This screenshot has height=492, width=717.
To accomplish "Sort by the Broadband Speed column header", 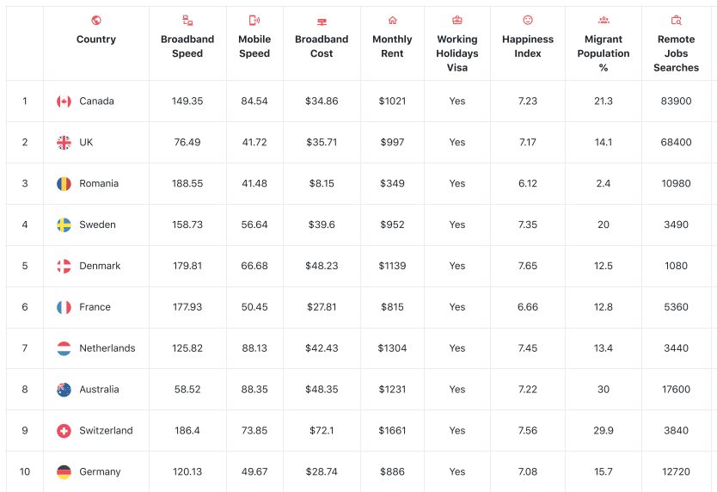I will point(187,46).
